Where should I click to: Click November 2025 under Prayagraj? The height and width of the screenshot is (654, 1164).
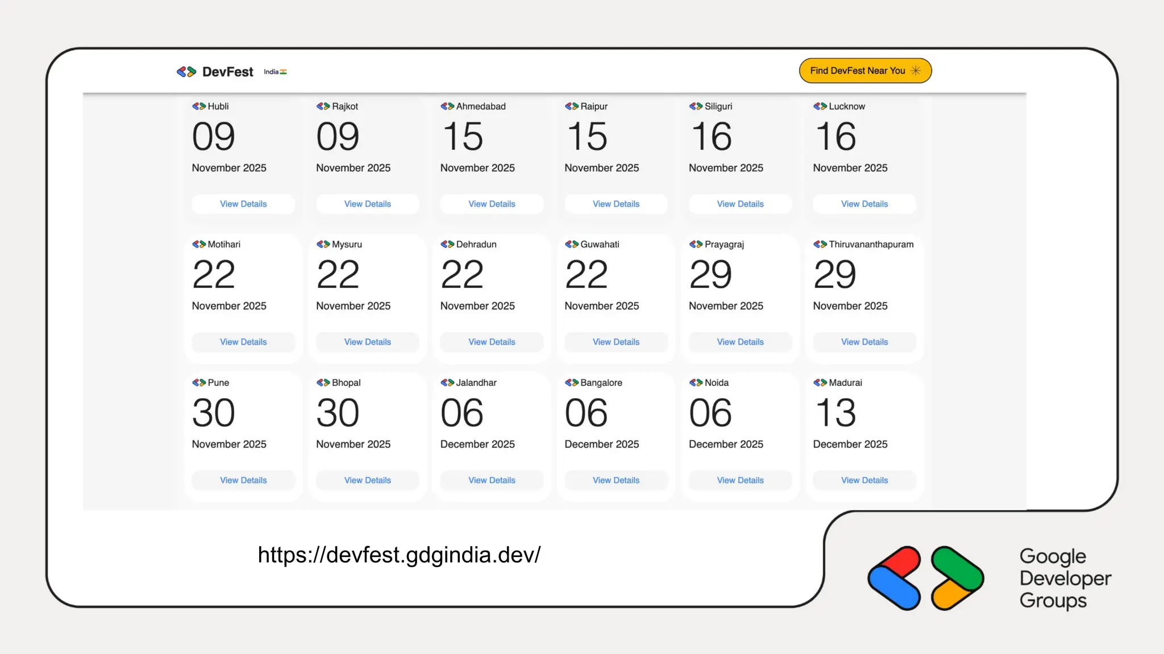(726, 306)
